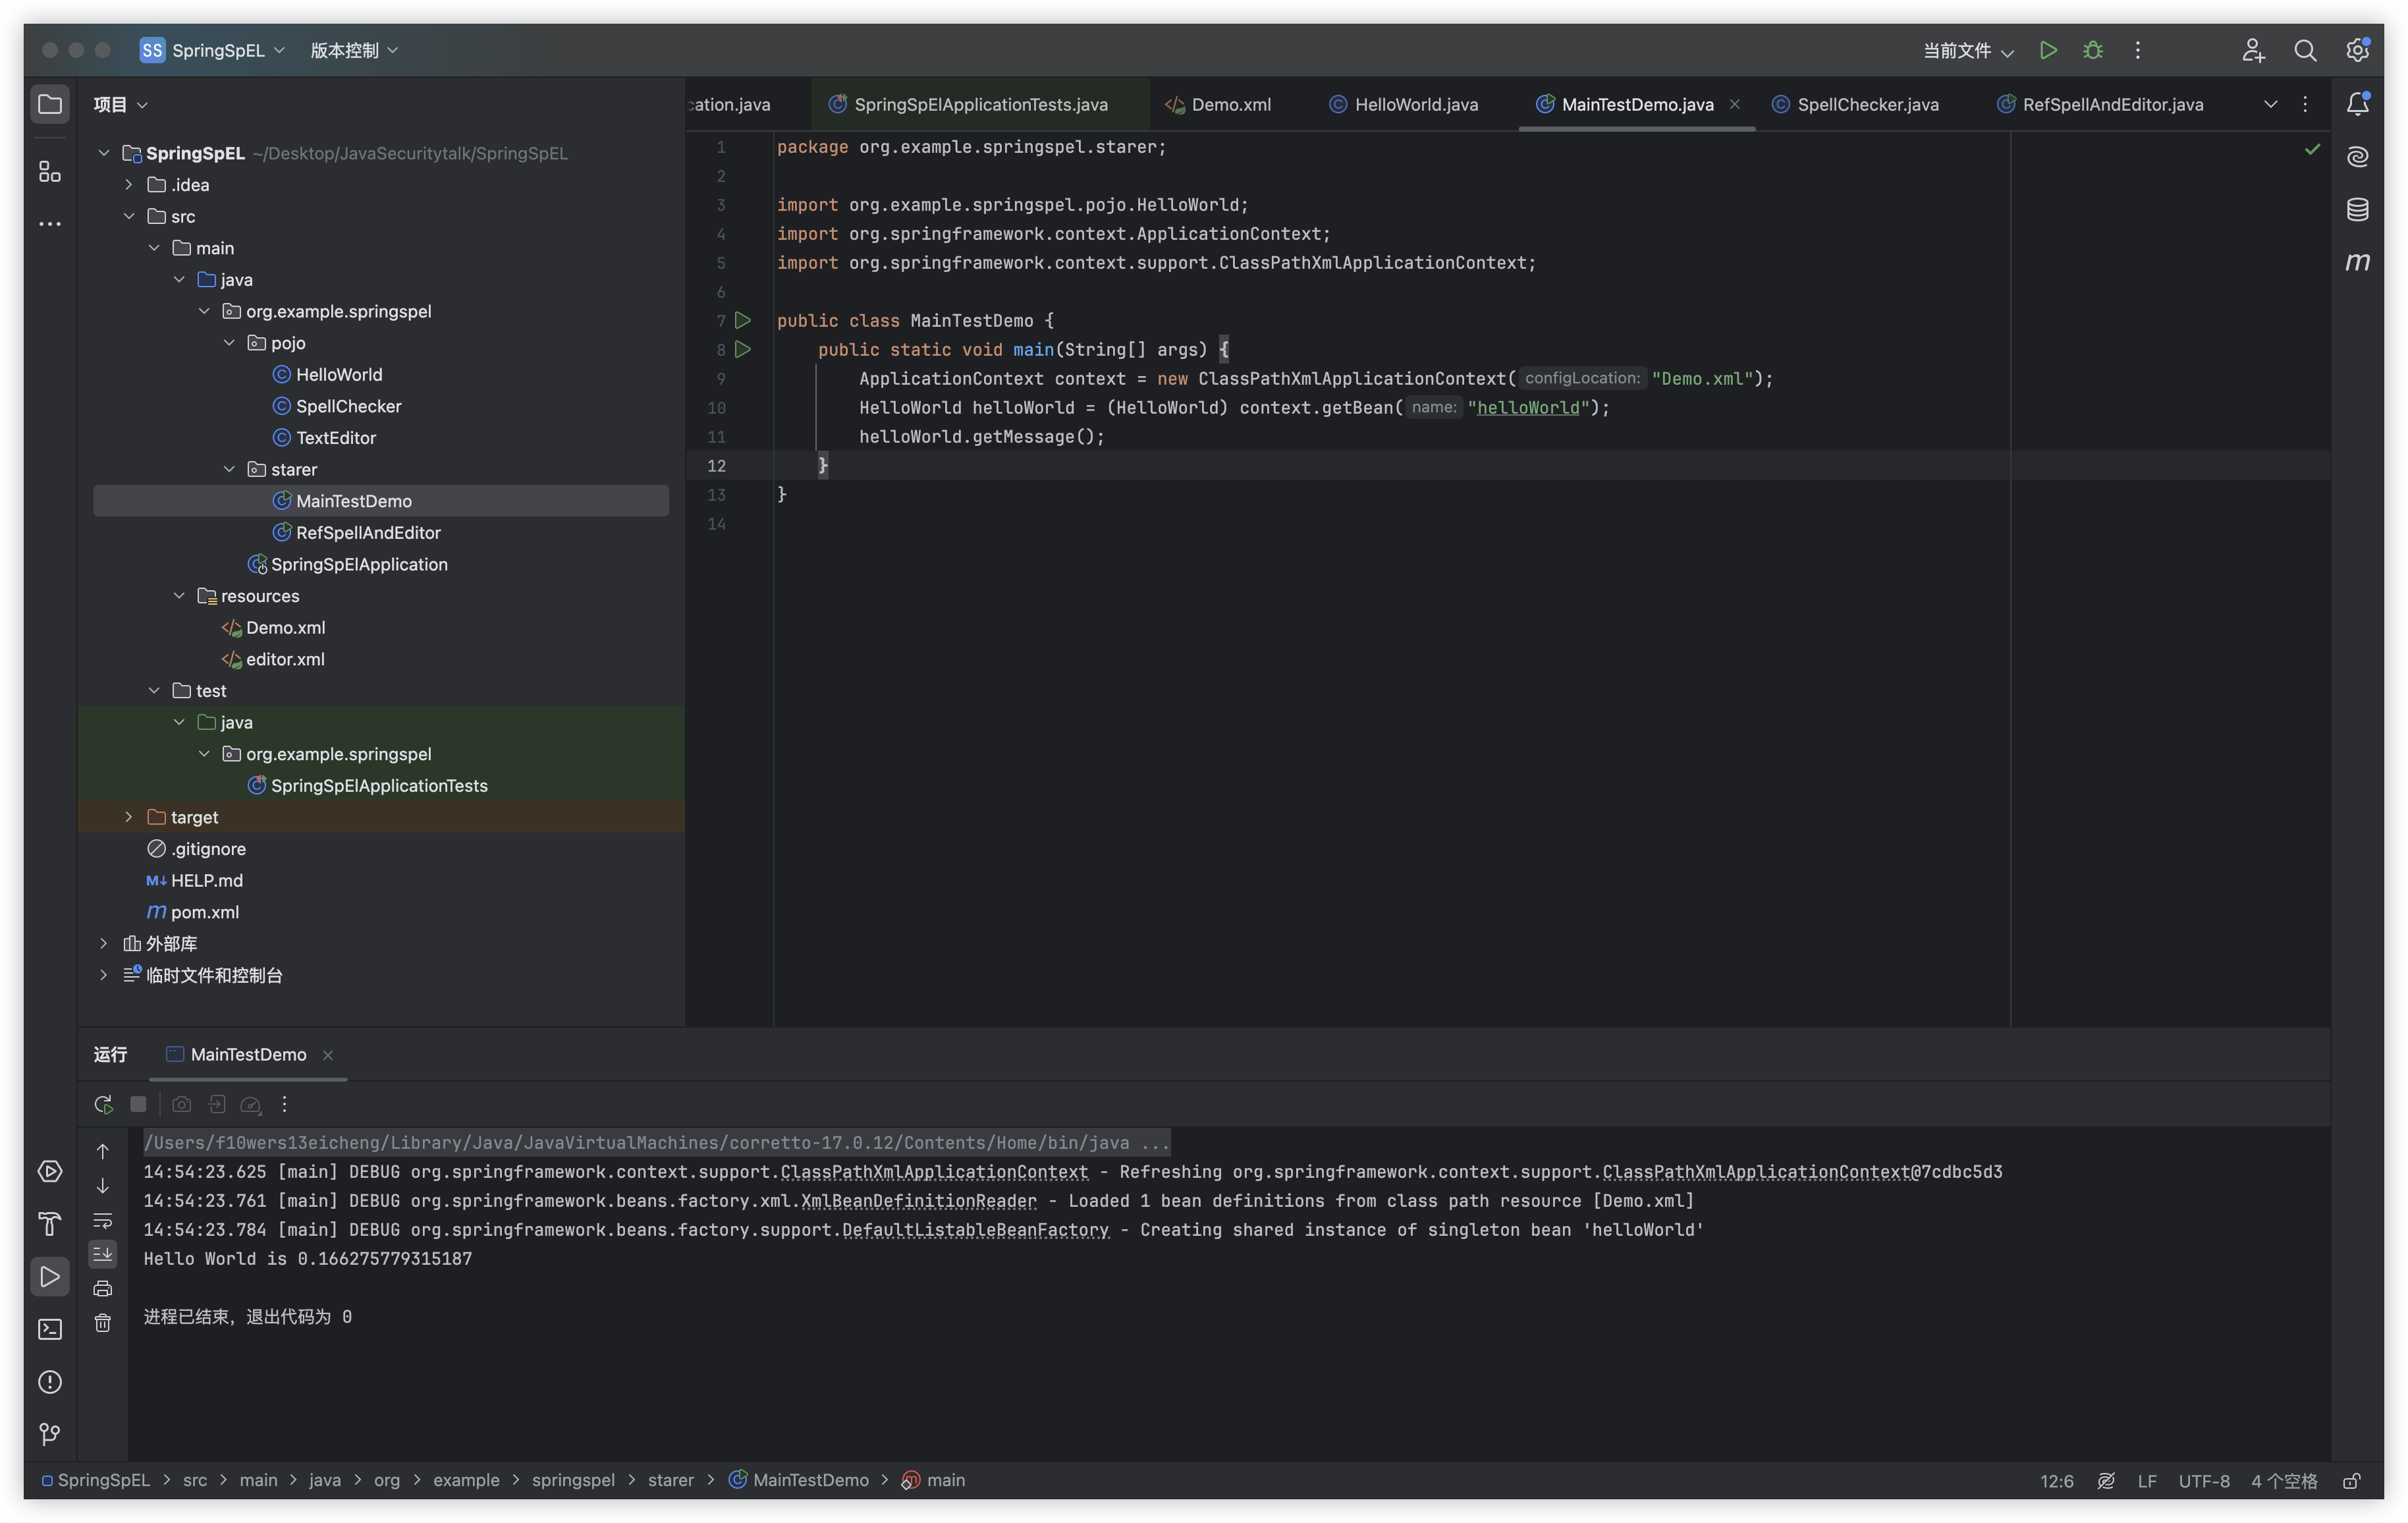Open the SpringSpEL project dropdown

(x=213, y=50)
